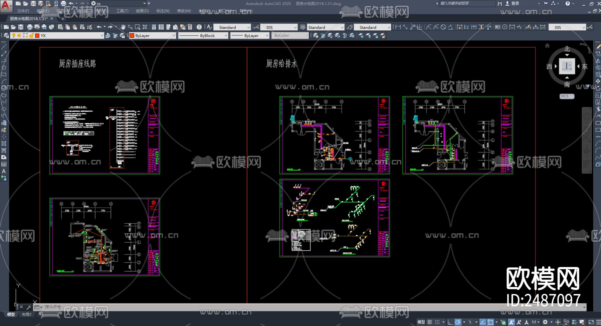This screenshot has width=601, height=326.
Task: Toggle grid display in status bar
Action: (x=430, y=322)
